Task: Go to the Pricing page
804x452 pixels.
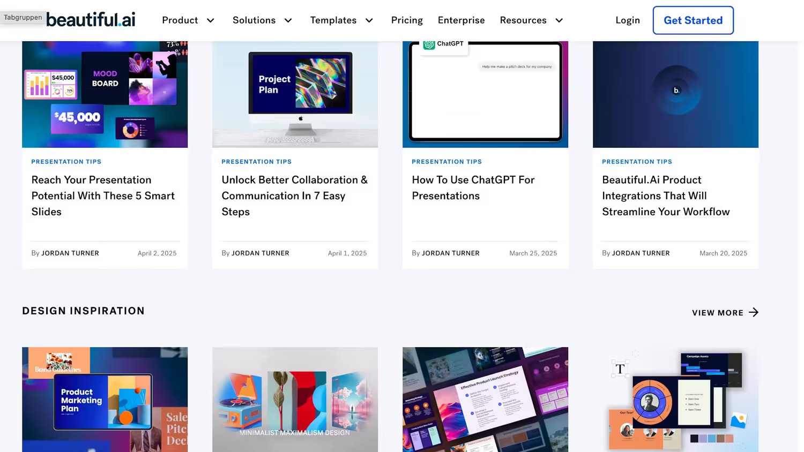Action: click(x=407, y=20)
